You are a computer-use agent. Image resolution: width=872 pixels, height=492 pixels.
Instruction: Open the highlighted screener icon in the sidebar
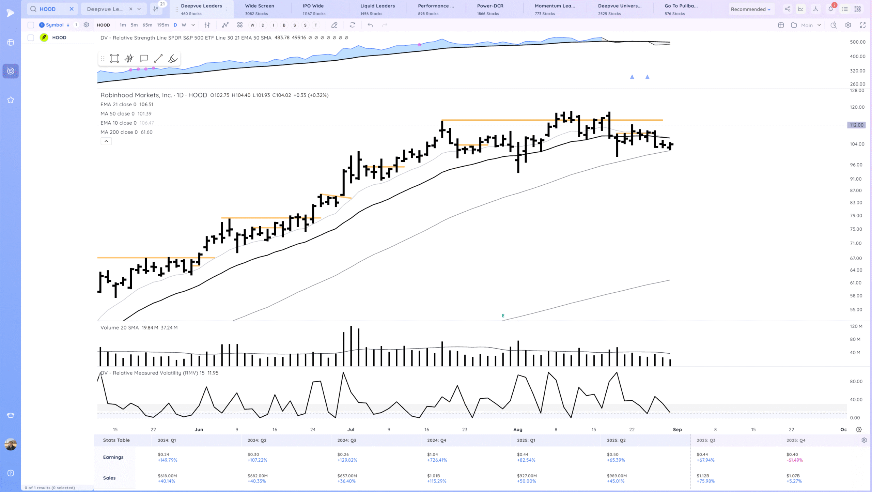11,71
